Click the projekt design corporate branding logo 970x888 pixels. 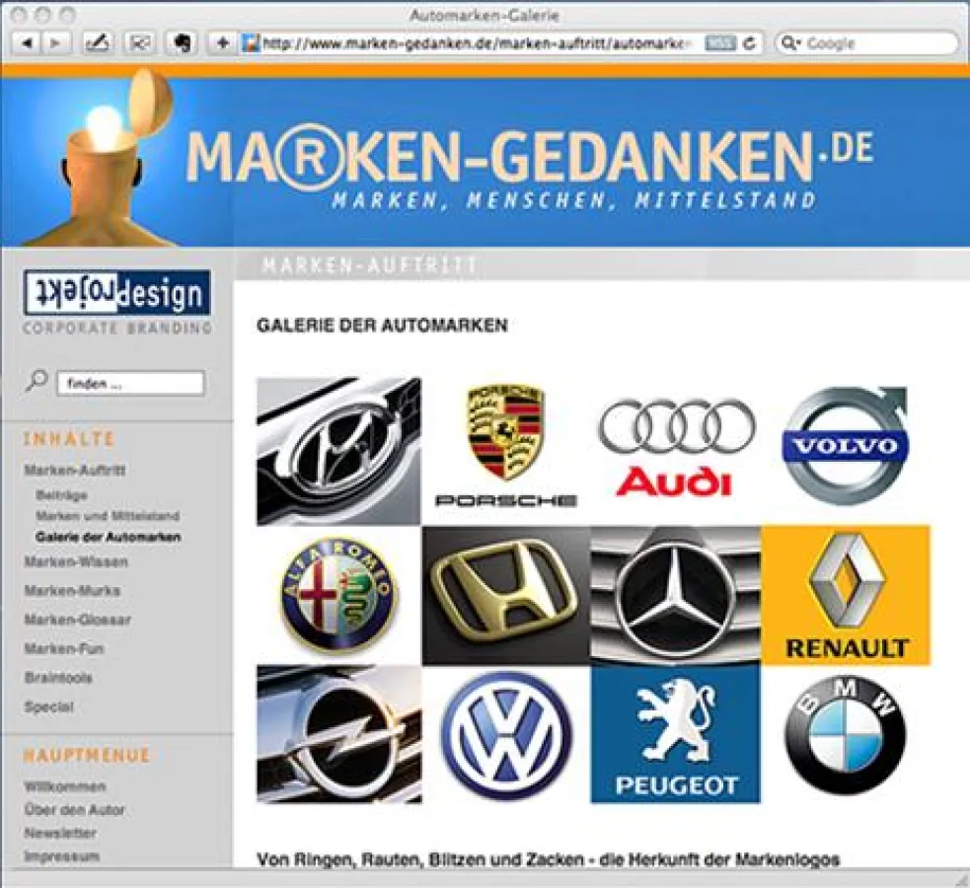116,302
